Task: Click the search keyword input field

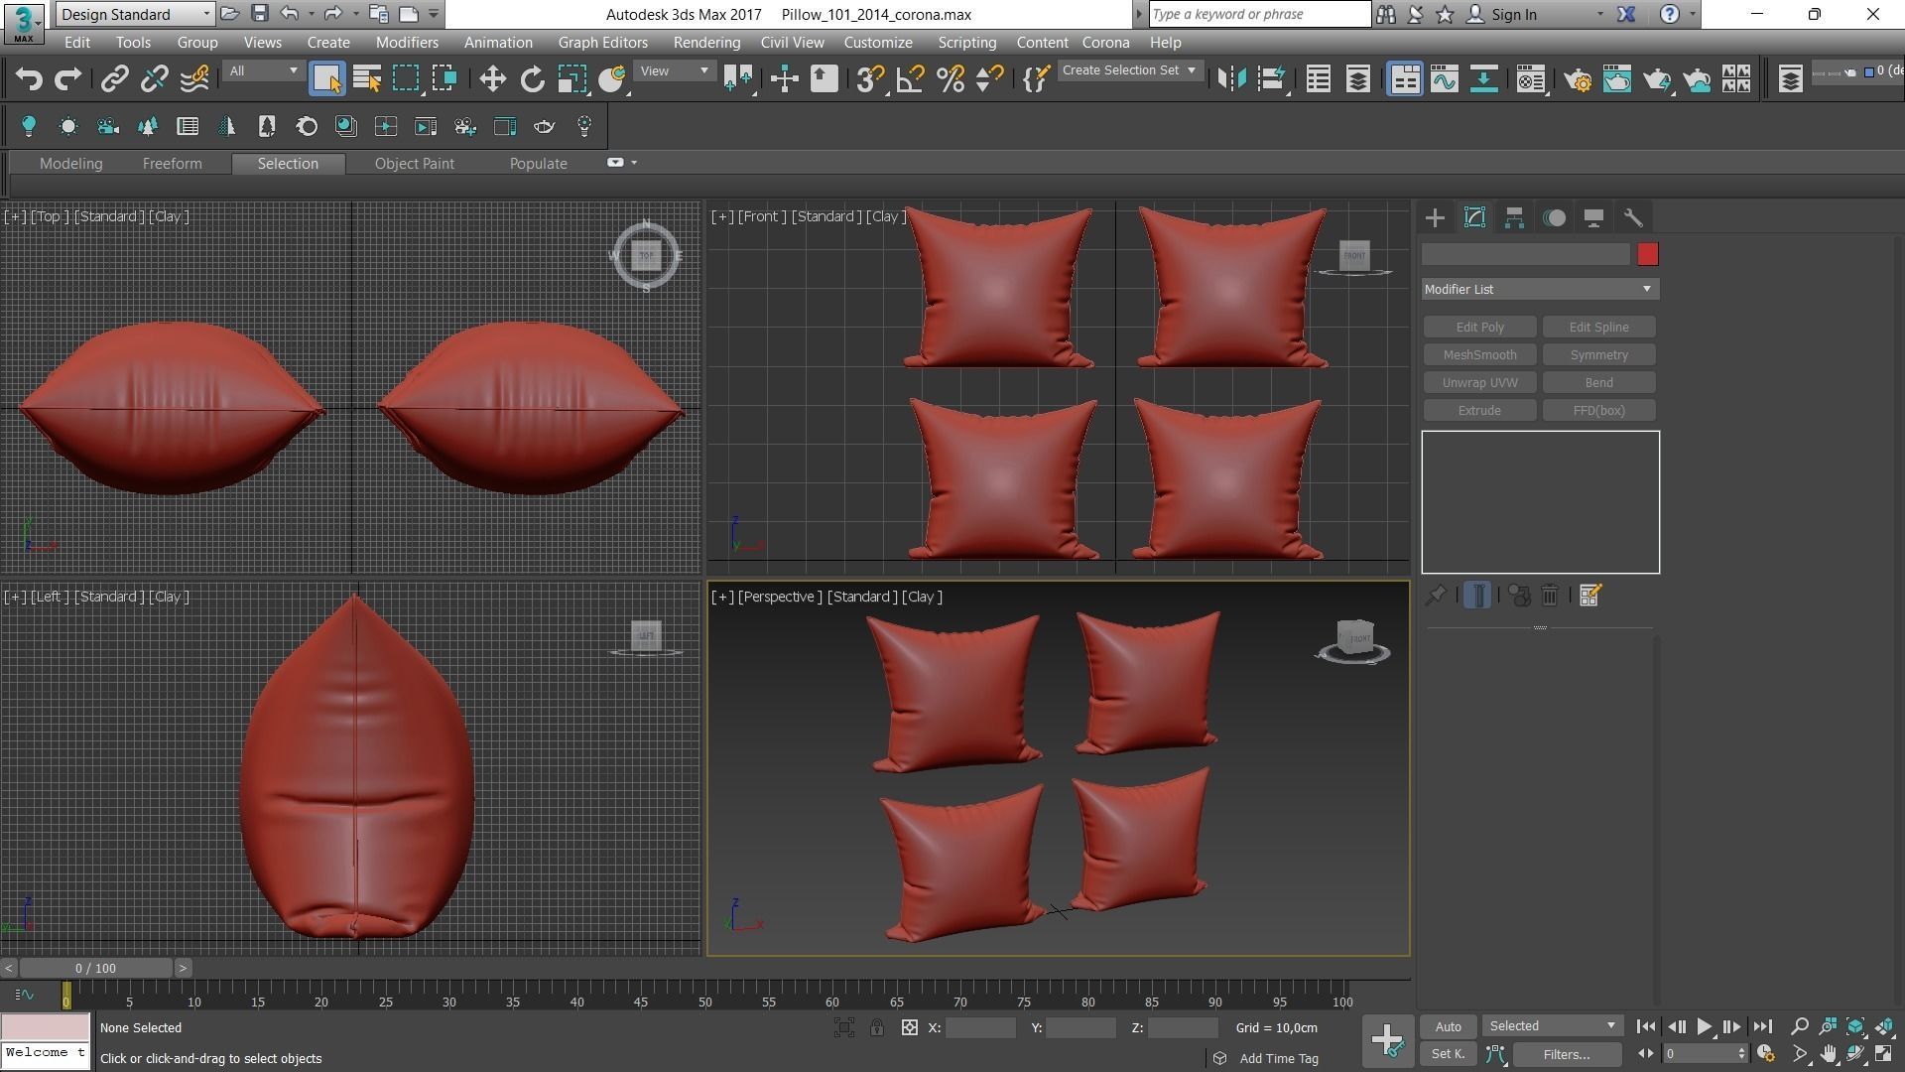Action: (x=1260, y=14)
